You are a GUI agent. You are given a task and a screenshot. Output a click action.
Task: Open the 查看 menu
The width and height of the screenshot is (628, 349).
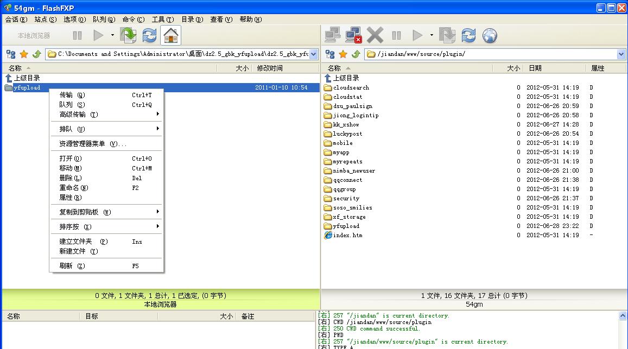[221, 19]
